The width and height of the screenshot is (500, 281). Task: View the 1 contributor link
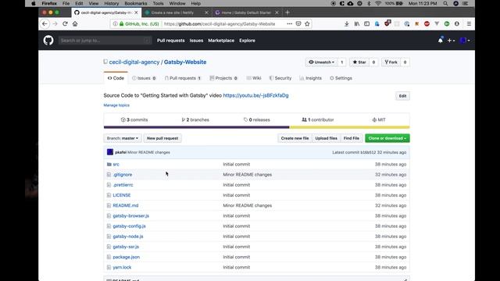pyautogui.click(x=318, y=119)
